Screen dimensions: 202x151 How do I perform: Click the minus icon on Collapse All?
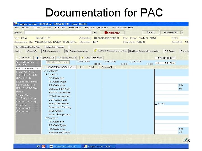[58, 58]
